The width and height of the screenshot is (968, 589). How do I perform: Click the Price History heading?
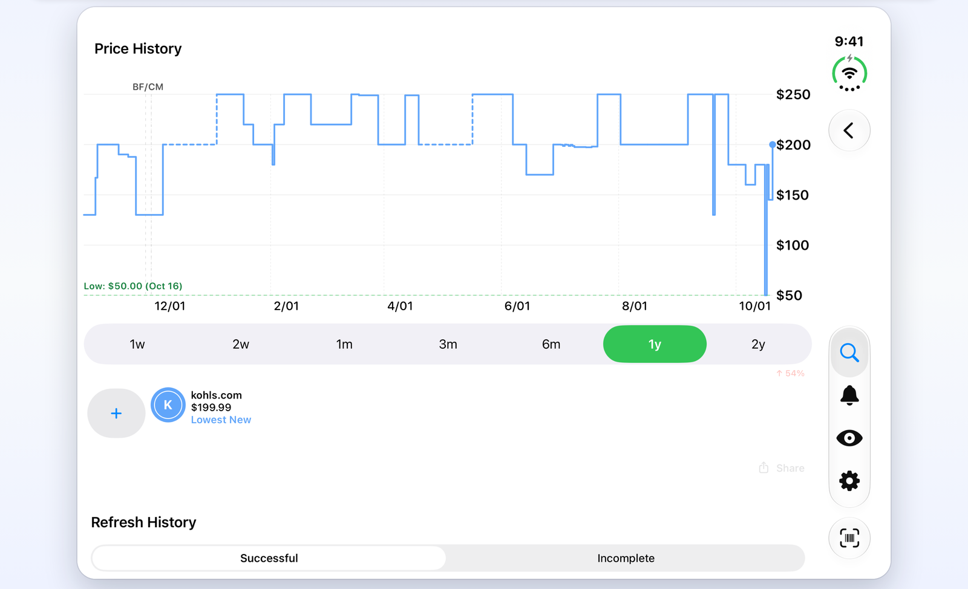coord(138,48)
